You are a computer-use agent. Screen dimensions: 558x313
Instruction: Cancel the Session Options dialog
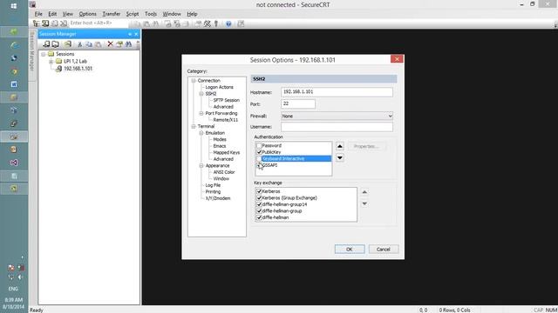pos(384,250)
